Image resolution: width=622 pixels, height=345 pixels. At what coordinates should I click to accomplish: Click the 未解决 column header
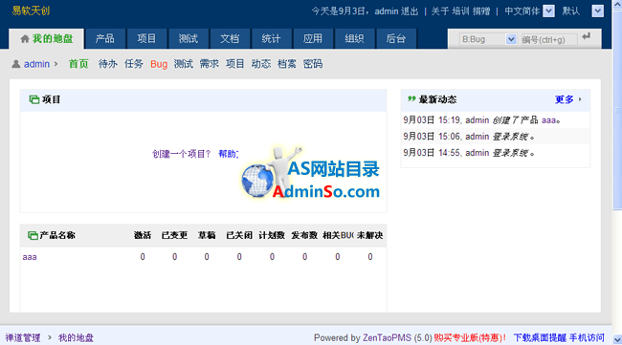coord(369,235)
